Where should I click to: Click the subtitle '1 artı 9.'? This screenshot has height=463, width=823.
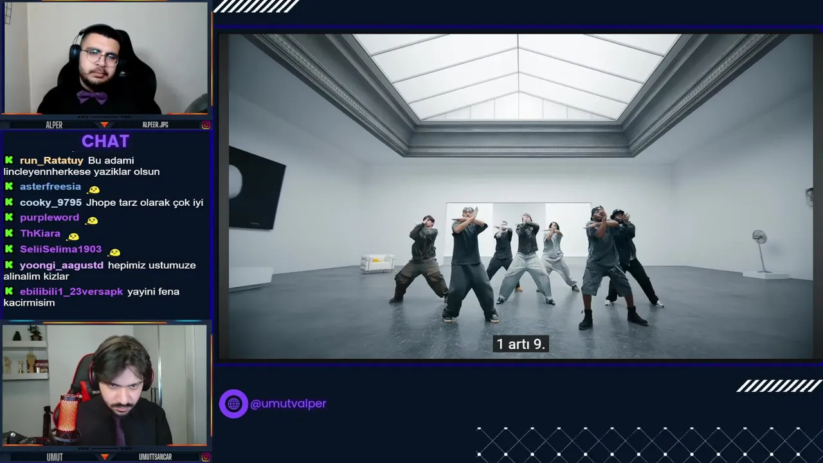[x=520, y=344]
